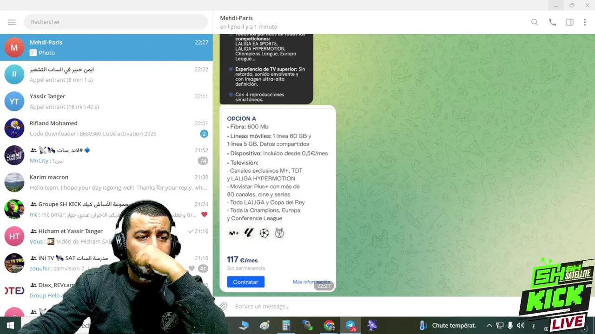Click the Mehdi-Paris avatar in chat list
Viewport: 595px width, 334px height.
[14, 47]
